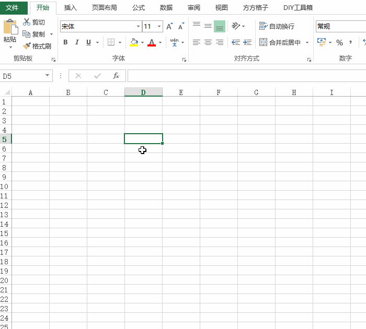
Task: Open the font name dropdown (宋体)
Action: click(139, 26)
